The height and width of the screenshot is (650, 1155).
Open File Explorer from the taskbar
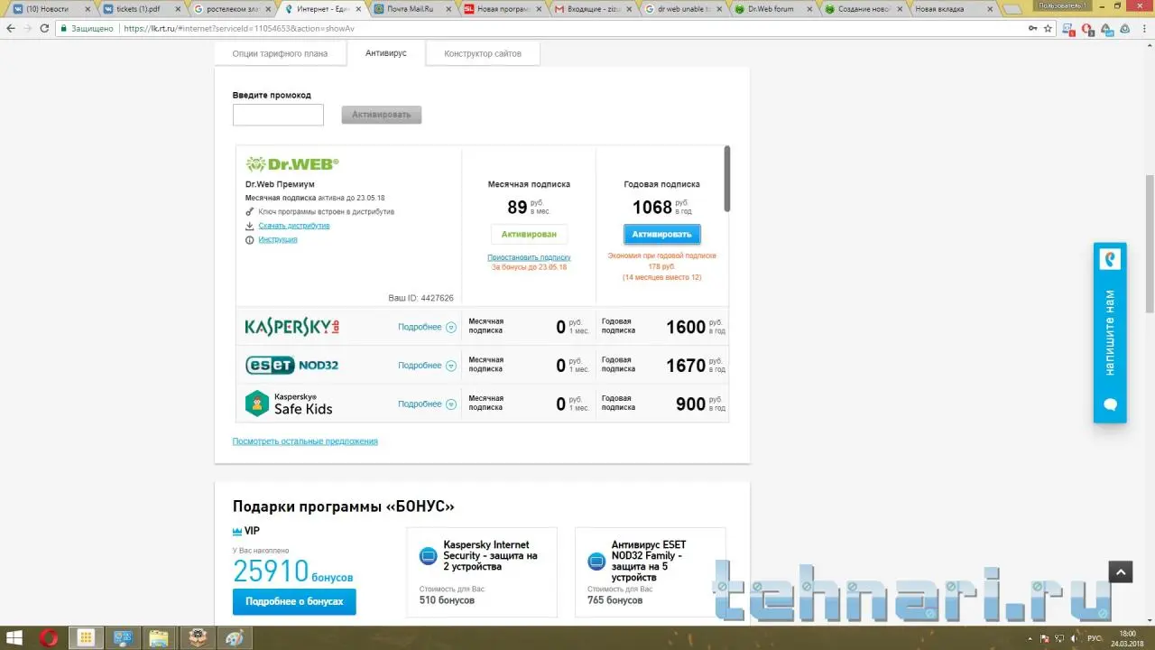click(x=159, y=638)
